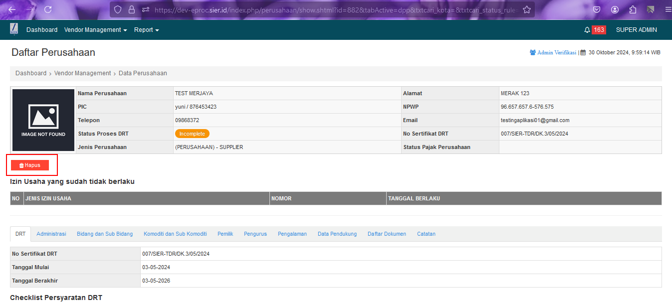Click the company image placeholder thumbnail

pos(43,120)
